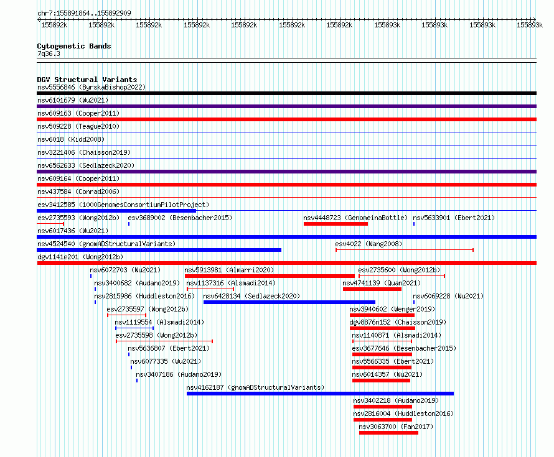This screenshot has height=457, width=554.
Task: Open the esv2735598 (Wong2012b) label
Action: click(156, 335)
